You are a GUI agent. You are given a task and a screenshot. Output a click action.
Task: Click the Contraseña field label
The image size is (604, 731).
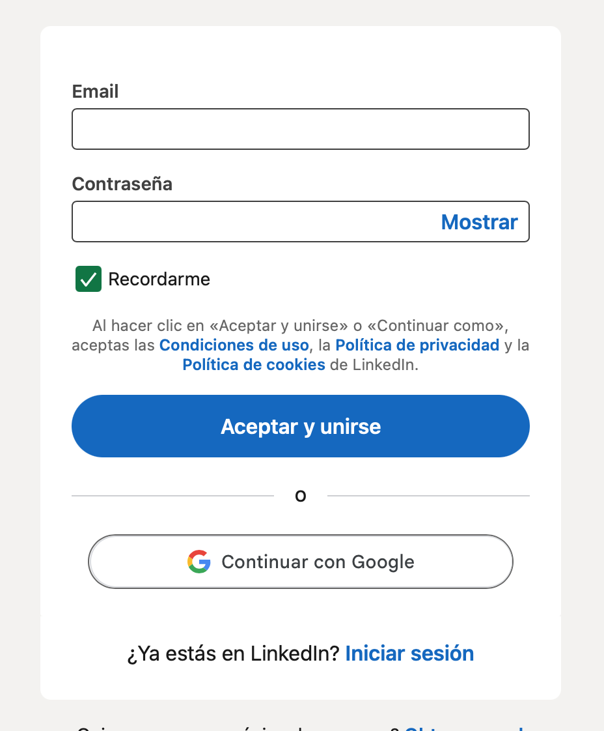click(122, 184)
